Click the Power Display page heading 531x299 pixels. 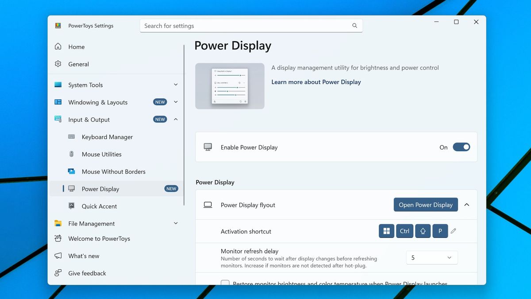233,46
